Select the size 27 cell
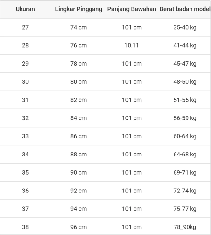The image size is (211, 235). tap(25, 27)
